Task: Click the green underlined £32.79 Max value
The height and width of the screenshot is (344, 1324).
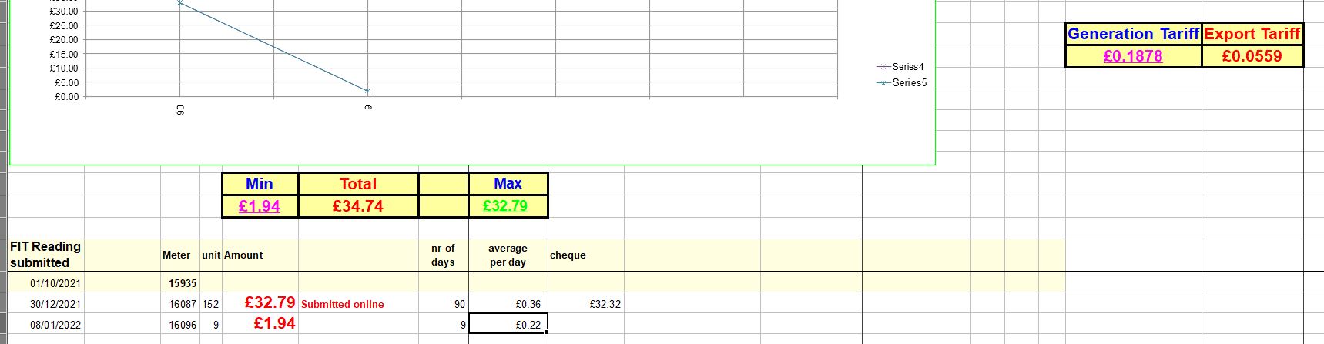Action: click(x=505, y=206)
